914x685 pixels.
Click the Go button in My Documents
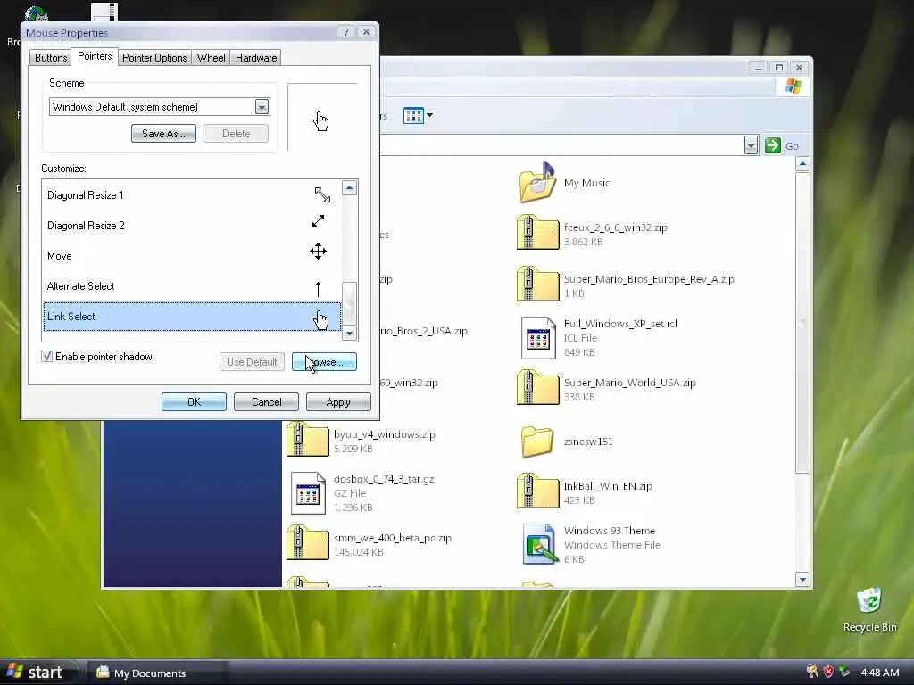point(782,145)
